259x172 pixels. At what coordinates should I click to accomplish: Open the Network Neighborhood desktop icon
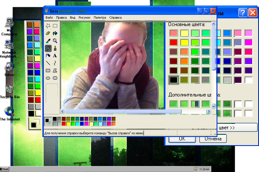[x=9, y=49]
